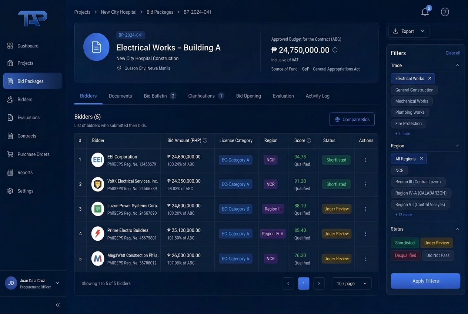Open the Activity Log tab

(x=317, y=96)
